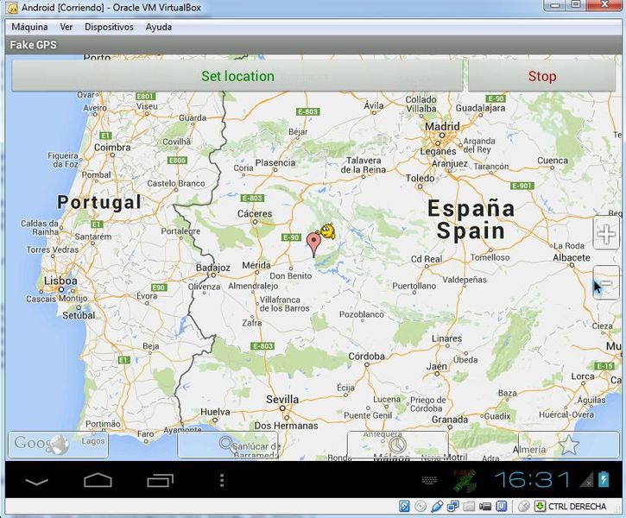Click the Fake GPS satellite notification icon
626x518 pixels.
(x=465, y=481)
